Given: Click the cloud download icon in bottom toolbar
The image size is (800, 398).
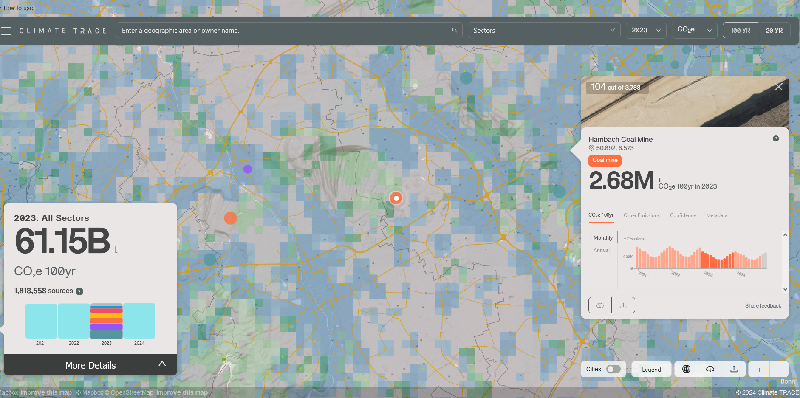Looking at the screenshot, I should [710, 369].
